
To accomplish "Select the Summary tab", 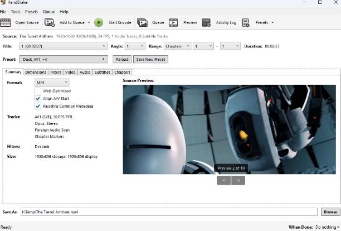I will (x=13, y=72).
